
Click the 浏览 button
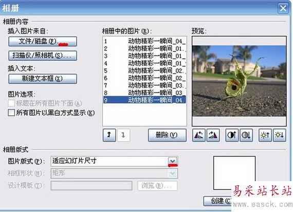pos(157,186)
